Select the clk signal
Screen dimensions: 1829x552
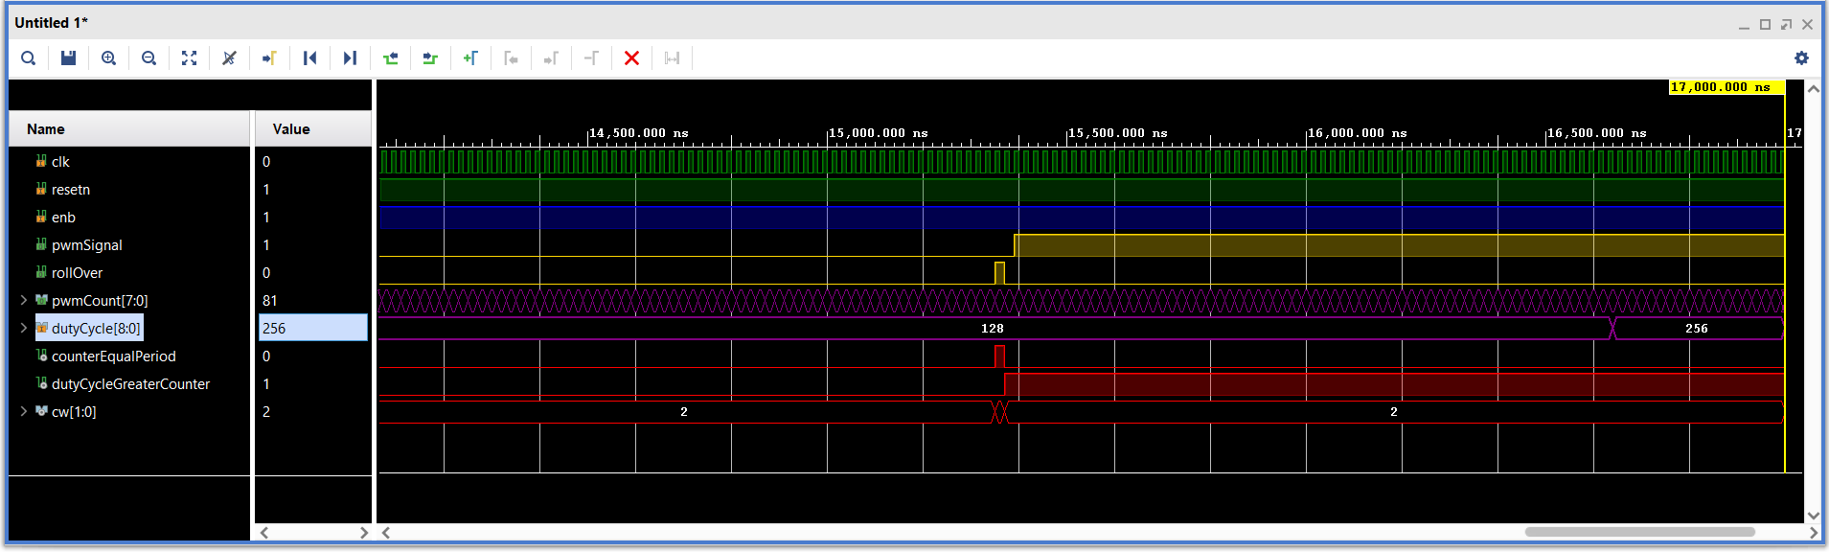(60, 162)
